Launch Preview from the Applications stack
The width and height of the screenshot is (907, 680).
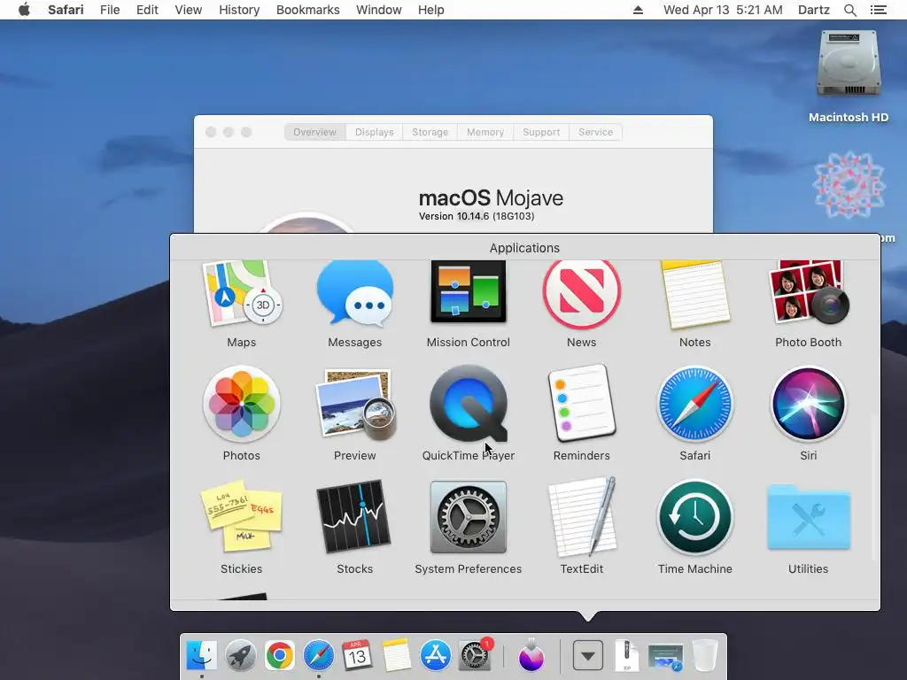pyautogui.click(x=354, y=404)
